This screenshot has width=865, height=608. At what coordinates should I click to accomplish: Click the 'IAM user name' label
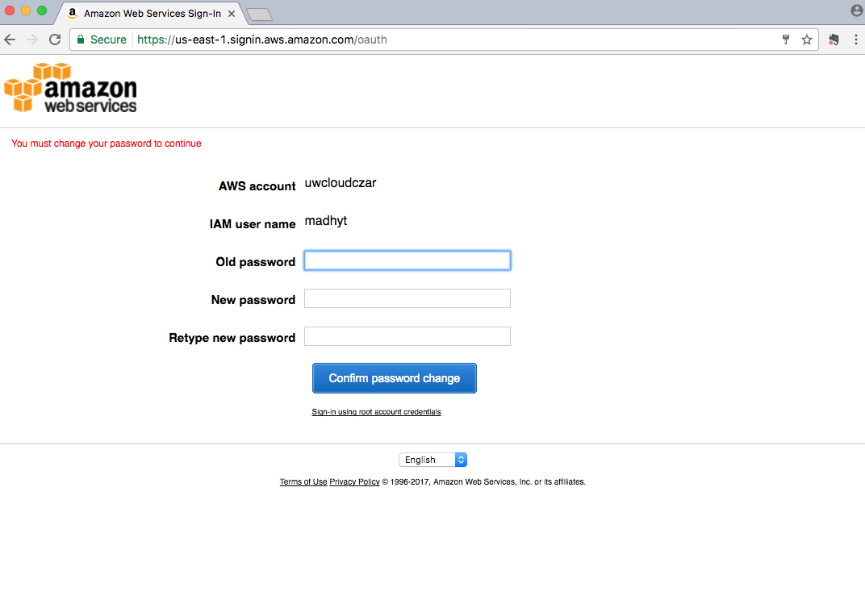253,224
